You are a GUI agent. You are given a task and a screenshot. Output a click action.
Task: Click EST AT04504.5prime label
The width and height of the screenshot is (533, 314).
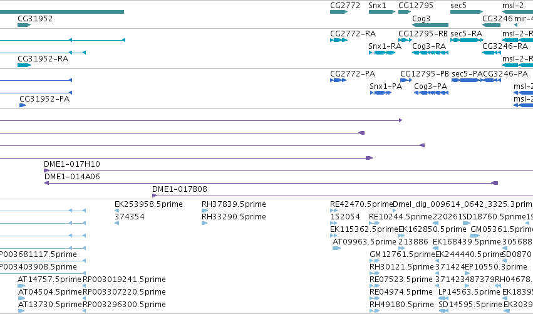[x=50, y=292]
